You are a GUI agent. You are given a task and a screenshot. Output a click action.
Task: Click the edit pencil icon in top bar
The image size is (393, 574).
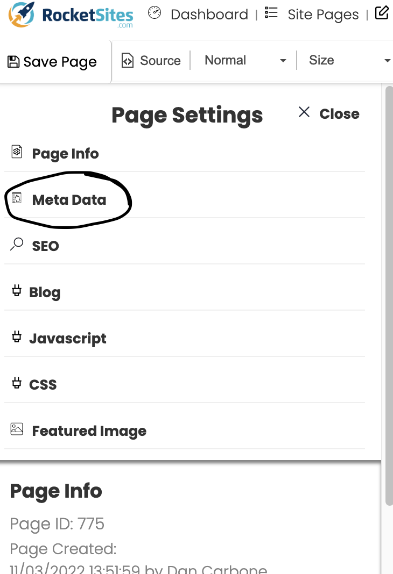click(382, 13)
